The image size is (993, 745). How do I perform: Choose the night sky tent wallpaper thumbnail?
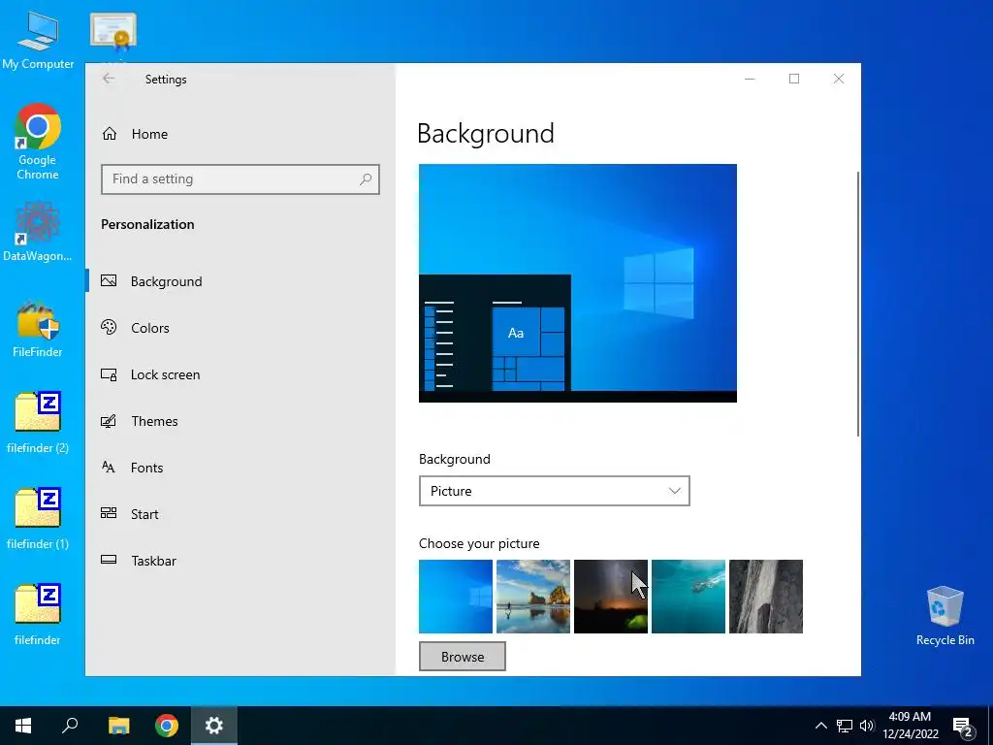coord(611,597)
